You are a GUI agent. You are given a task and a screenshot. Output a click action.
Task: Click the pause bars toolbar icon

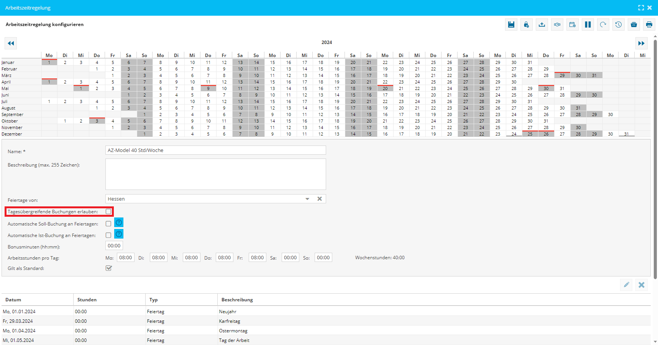point(587,25)
